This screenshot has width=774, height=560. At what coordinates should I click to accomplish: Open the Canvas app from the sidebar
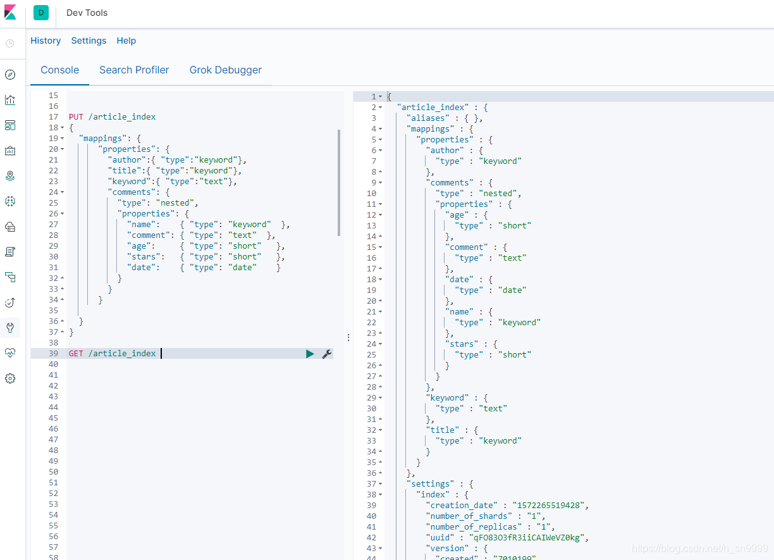click(9, 151)
